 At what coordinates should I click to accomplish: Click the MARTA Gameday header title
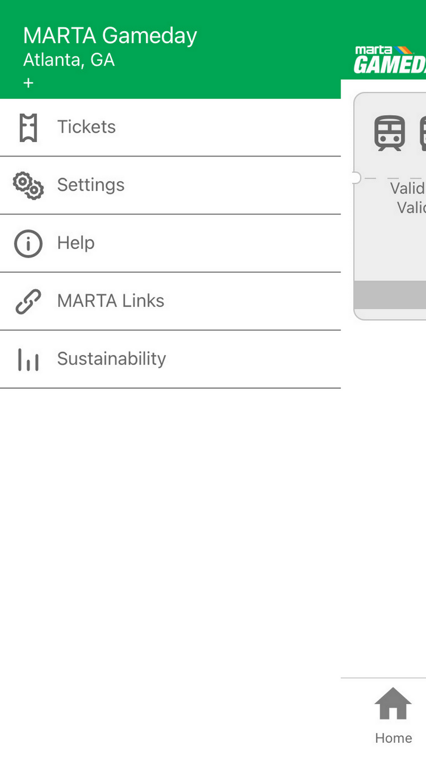pyautogui.click(x=110, y=35)
